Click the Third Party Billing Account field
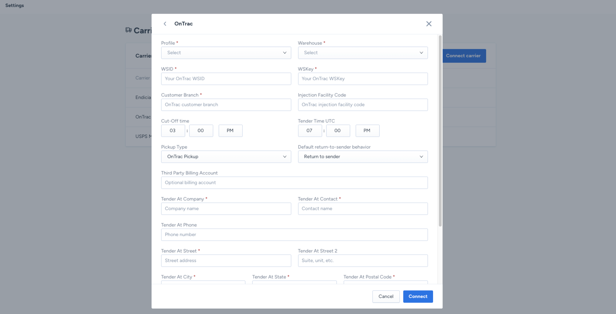616x314 pixels. click(x=294, y=183)
